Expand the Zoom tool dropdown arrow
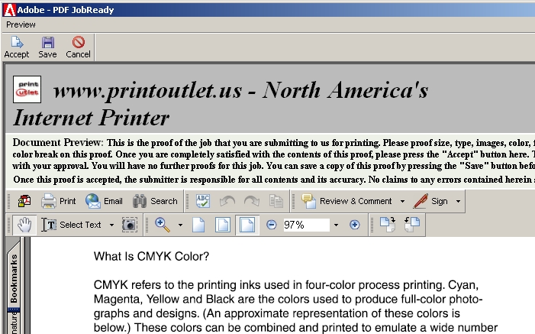 [180, 225]
